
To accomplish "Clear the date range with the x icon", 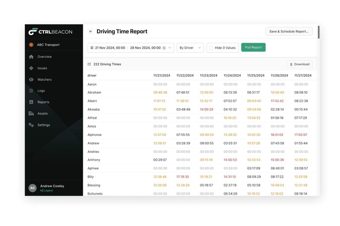I will (164, 48).
